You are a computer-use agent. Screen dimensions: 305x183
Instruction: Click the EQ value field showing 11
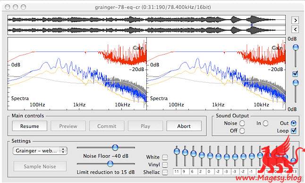coord(177,172)
